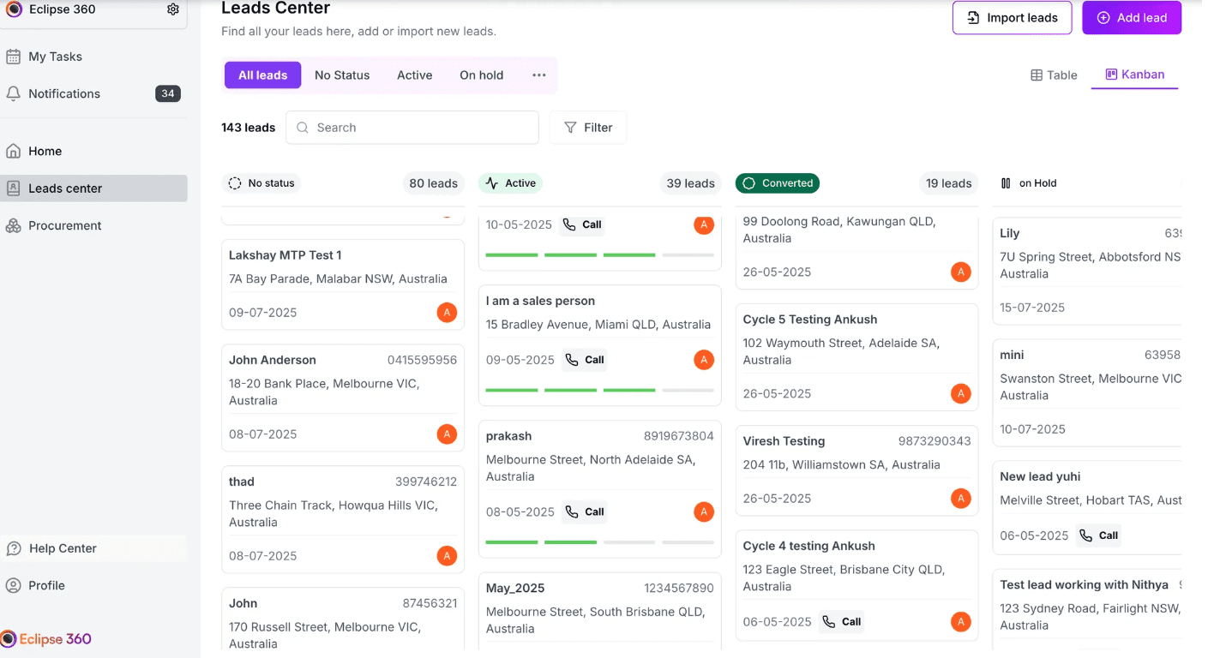Click the Add lead button
The width and height of the screenshot is (1226, 658).
click(x=1132, y=18)
